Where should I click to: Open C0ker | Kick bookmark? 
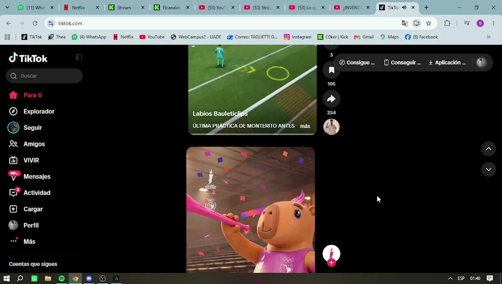tap(333, 37)
